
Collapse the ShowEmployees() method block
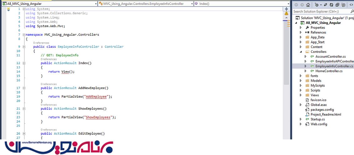coord(24,109)
